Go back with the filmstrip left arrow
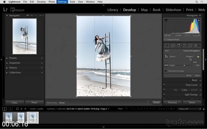This screenshot has height=129, width=207. (x=21, y=109)
